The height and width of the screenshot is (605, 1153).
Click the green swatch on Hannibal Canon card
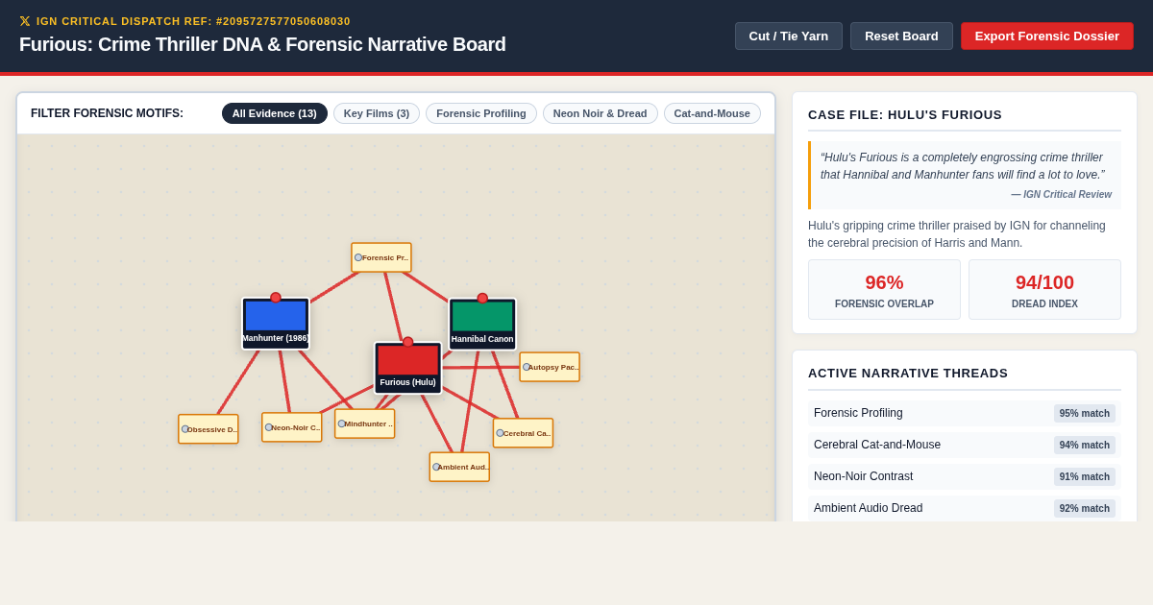tap(482, 317)
